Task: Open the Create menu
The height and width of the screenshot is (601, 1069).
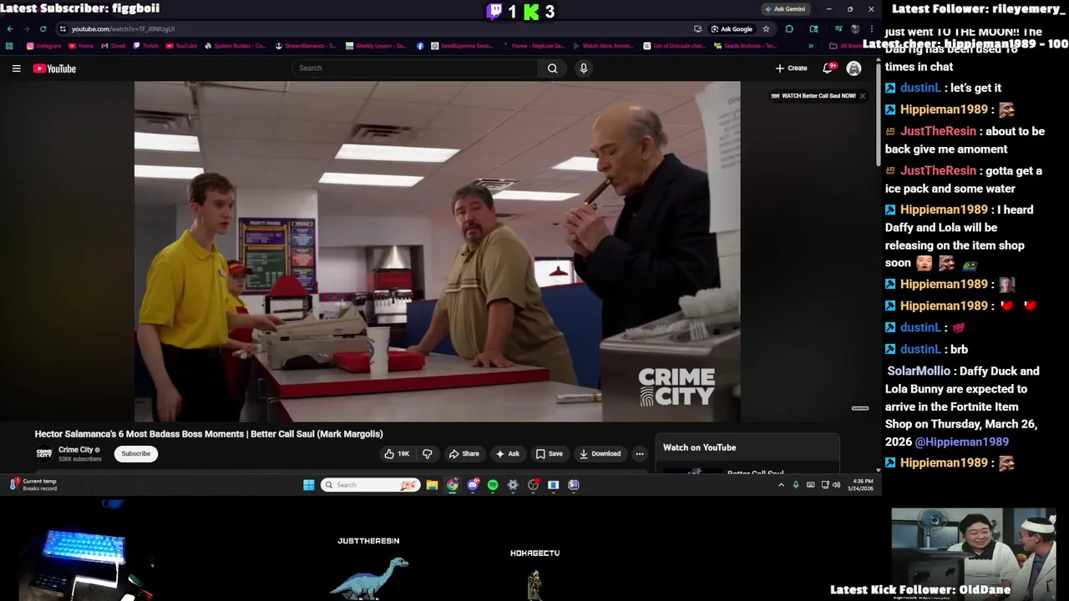Action: point(791,68)
